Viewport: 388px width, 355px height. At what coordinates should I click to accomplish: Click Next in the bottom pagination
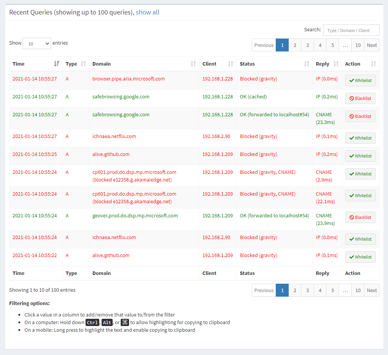point(372,290)
